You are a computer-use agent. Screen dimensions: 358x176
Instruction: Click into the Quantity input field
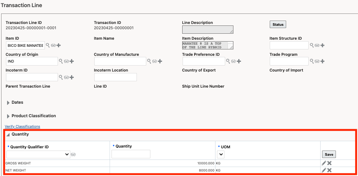[x=131, y=154]
